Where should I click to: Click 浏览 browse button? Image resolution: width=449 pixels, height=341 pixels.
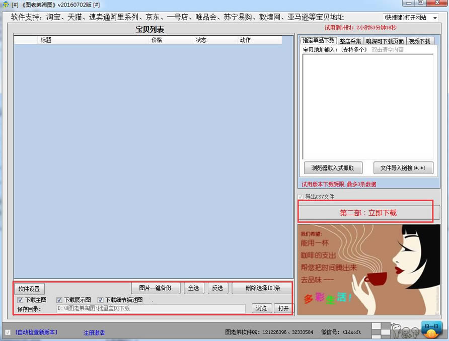click(x=261, y=308)
